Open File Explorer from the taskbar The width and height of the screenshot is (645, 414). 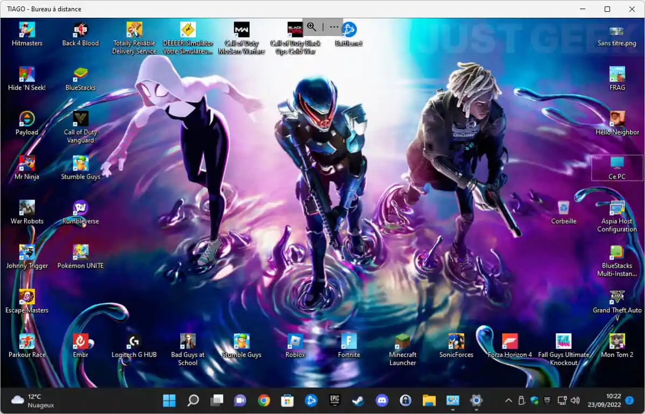[x=429, y=401]
